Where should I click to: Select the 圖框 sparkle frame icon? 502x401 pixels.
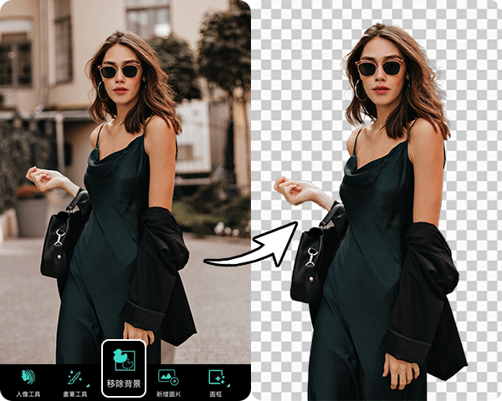pos(216,377)
